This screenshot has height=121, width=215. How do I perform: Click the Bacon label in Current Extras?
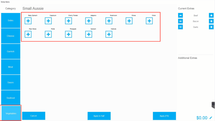point(196,21)
